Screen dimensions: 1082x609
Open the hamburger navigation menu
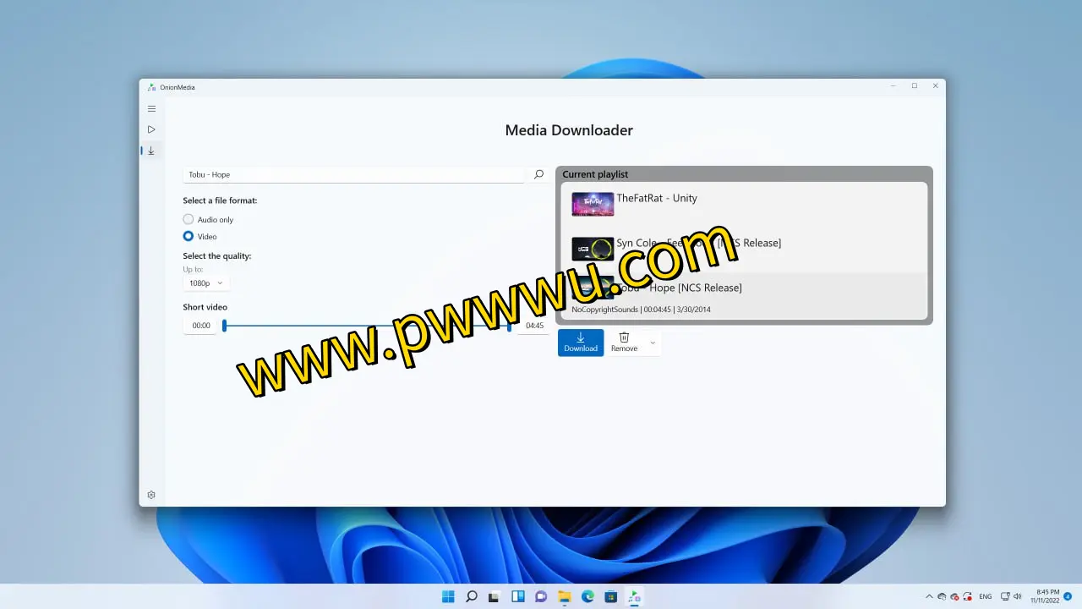151,109
